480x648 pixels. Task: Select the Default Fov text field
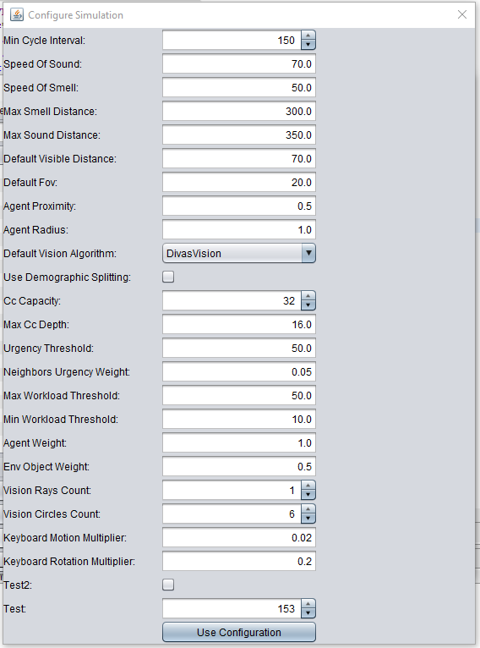click(x=239, y=183)
